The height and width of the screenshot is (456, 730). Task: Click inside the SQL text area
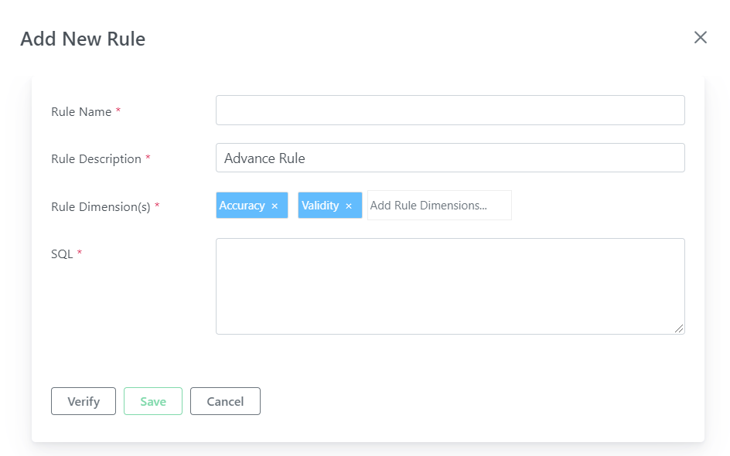(x=450, y=286)
